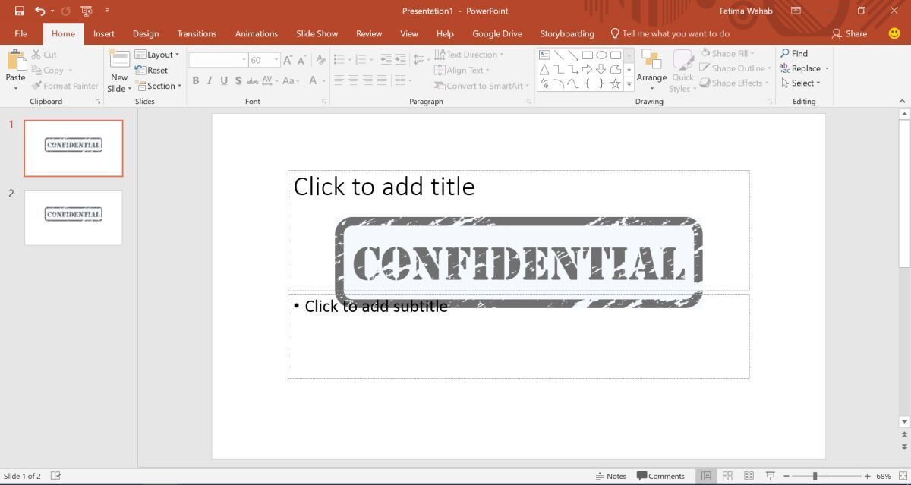Click the Save icon in title bar
911x485 pixels.
pyautogui.click(x=20, y=11)
